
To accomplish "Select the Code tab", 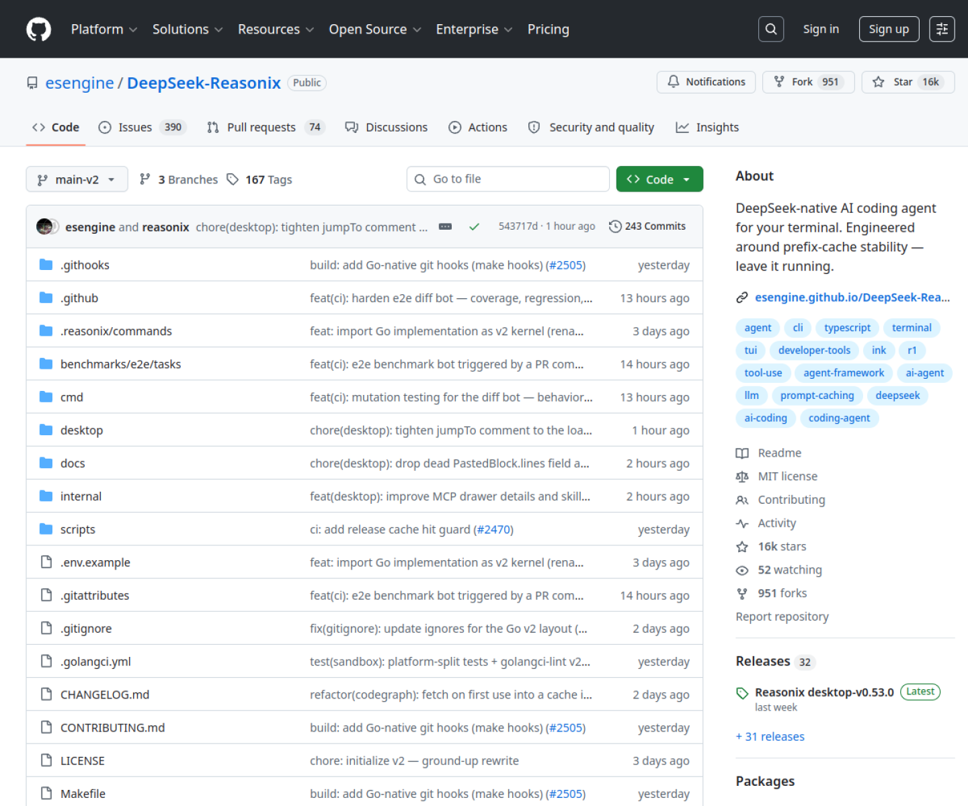I will [56, 128].
